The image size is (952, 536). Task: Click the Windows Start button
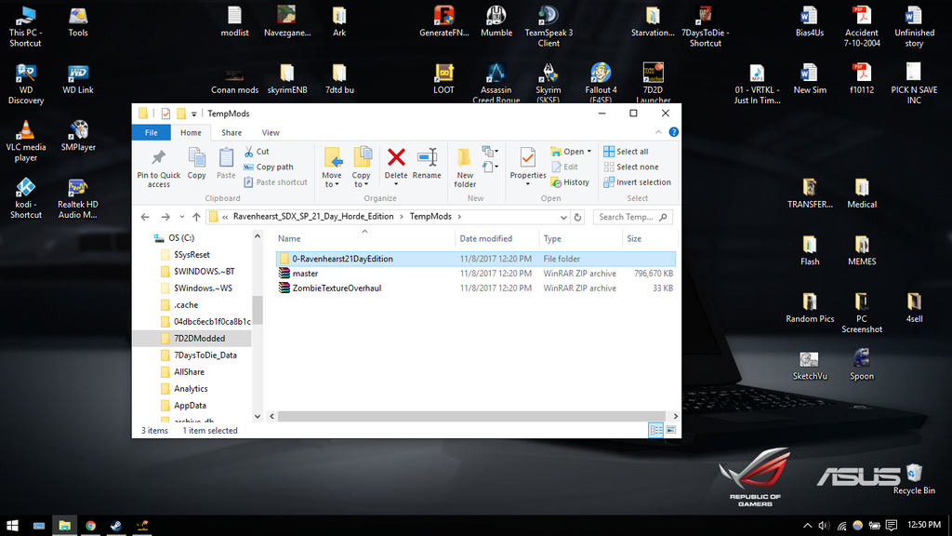pos(12,525)
